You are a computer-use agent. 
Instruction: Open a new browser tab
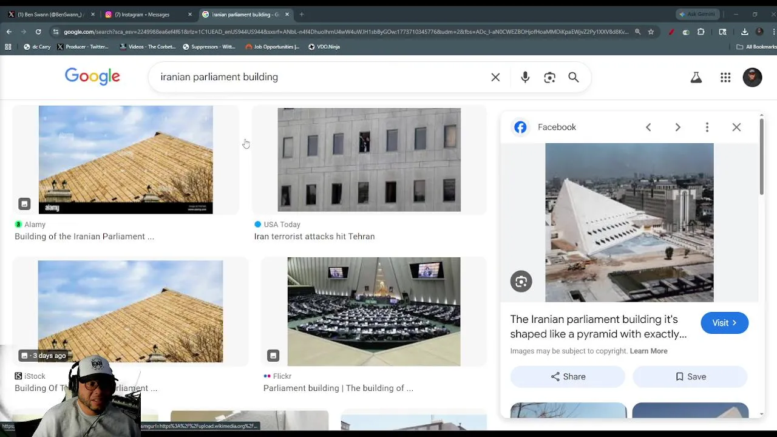click(302, 14)
